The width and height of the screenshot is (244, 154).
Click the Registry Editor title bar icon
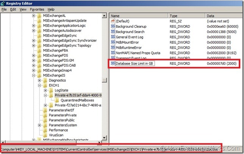(3, 3)
